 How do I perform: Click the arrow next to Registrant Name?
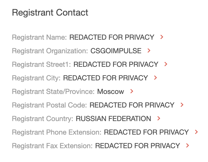pos(162,37)
